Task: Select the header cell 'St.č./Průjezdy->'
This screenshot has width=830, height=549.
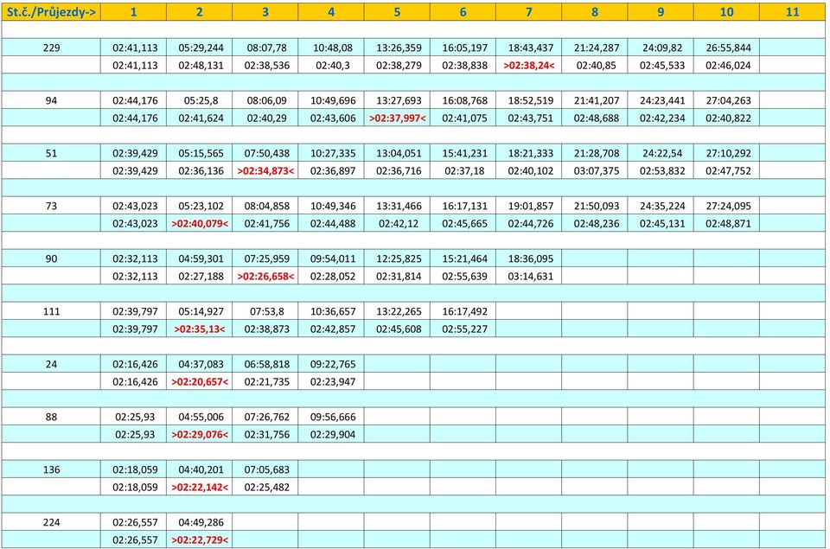Action: pyautogui.click(x=51, y=11)
